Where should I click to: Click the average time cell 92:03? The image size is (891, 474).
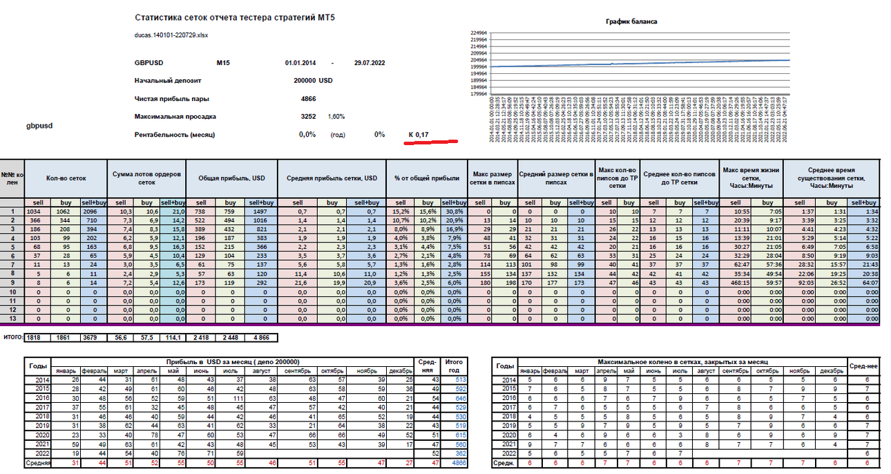point(798,283)
